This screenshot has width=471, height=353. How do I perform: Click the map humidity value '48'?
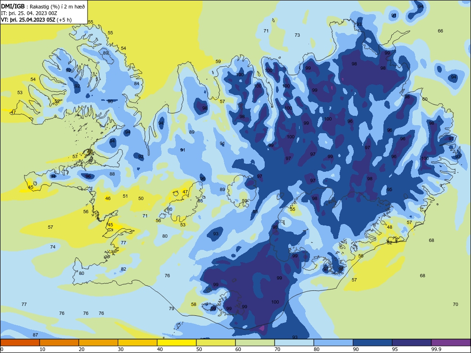390,227
